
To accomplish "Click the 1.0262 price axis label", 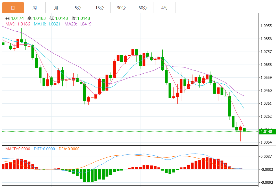I will pos(266,116).
